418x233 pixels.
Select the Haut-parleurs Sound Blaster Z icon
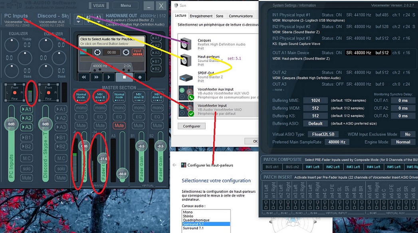[x=186, y=61]
